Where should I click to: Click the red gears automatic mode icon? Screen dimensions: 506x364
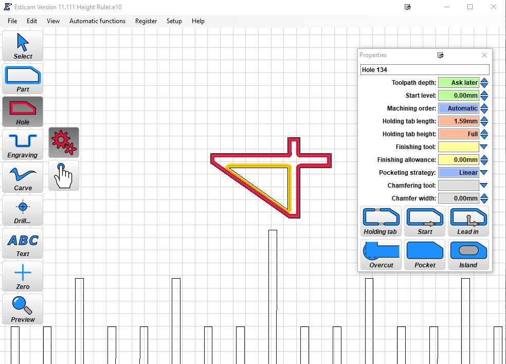tap(64, 142)
